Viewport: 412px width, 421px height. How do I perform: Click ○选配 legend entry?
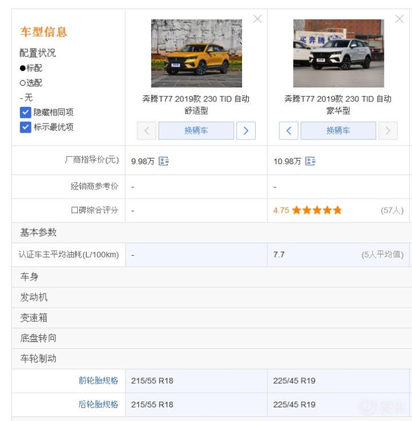[x=31, y=83]
